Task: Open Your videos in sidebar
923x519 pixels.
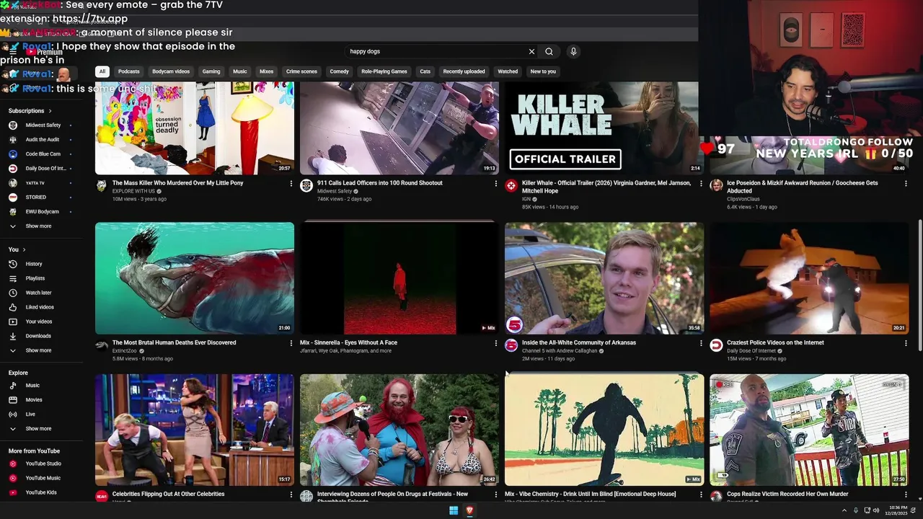Action: click(x=39, y=321)
